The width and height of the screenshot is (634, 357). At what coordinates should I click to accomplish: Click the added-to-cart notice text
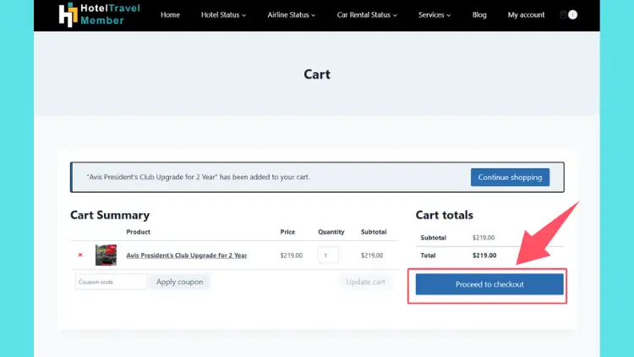[198, 177]
